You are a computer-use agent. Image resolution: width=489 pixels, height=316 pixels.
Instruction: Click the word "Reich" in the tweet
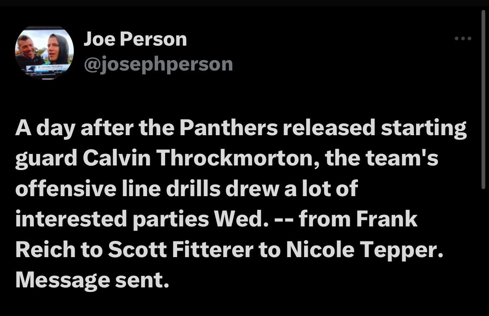tap(45, 250)
